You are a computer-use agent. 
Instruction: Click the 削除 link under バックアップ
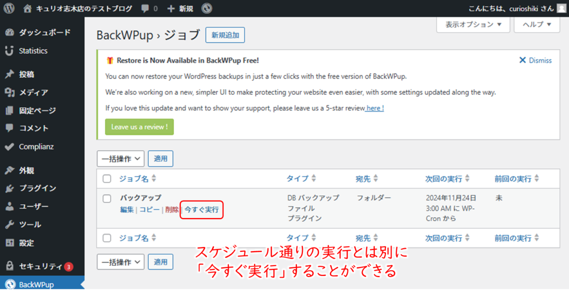pyautogui.click(x=172, y=210)
